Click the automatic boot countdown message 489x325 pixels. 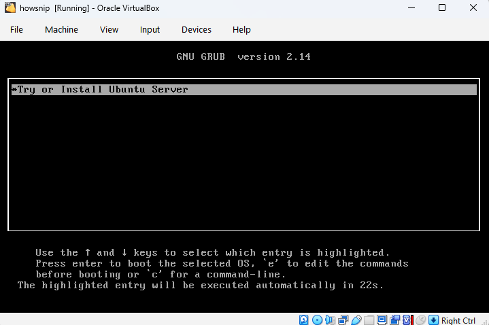point(201,285)
